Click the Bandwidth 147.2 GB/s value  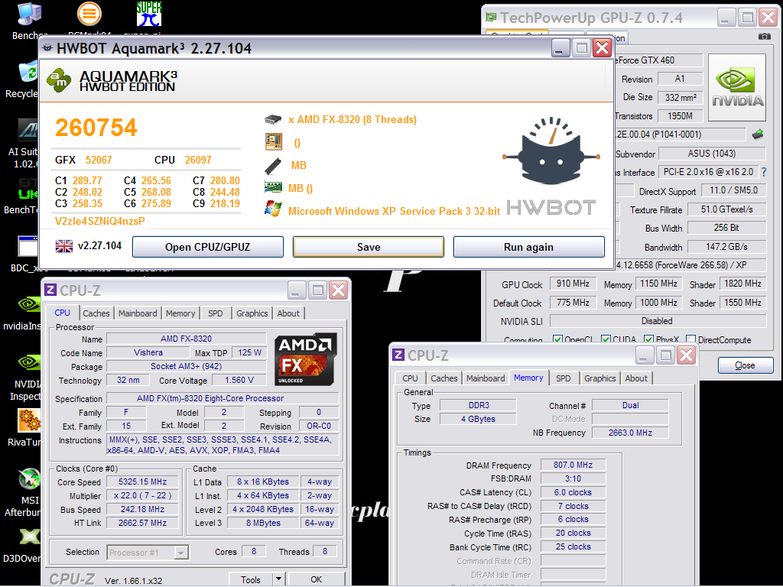coord(726,247)
